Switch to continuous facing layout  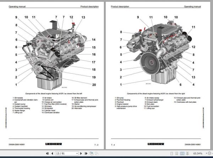click(x=187, y=153)
